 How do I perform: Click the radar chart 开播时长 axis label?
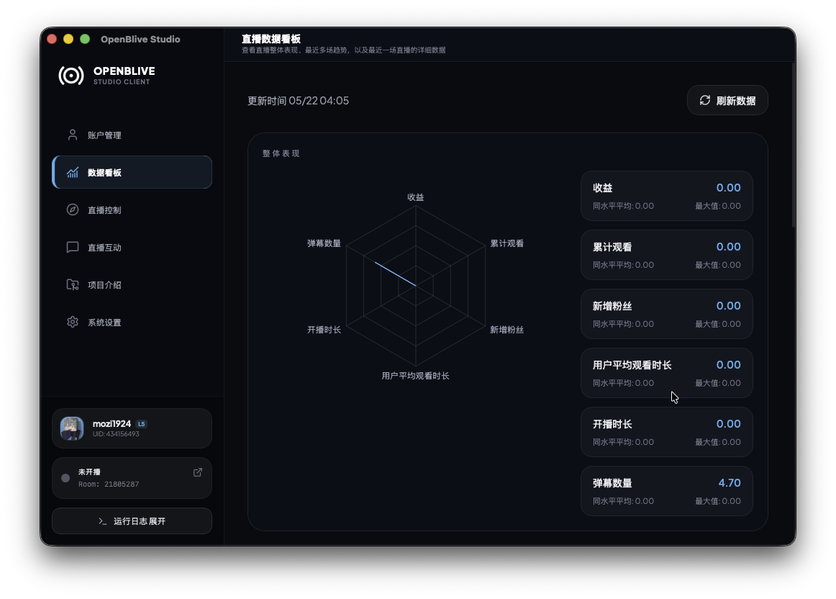point(324,330)
